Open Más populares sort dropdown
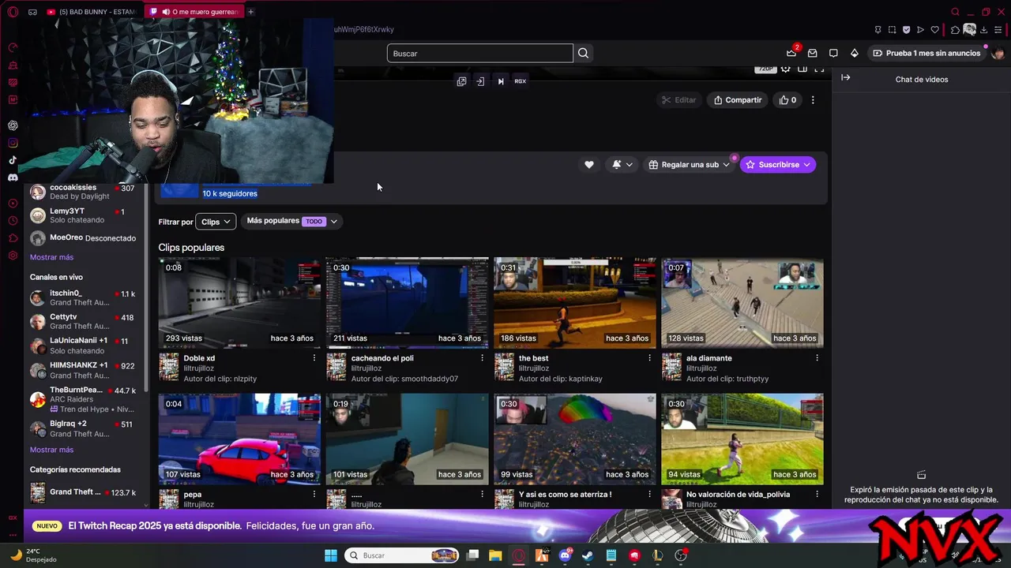This screenshot has width=1011, height=568. tap(292, 222)
